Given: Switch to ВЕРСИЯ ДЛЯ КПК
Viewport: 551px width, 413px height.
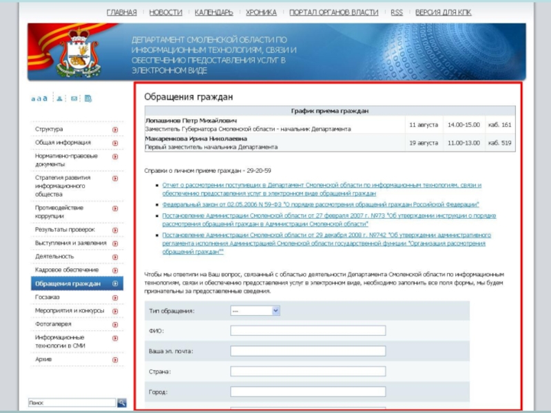Looking at the screenshot, I should coord(443,12).
